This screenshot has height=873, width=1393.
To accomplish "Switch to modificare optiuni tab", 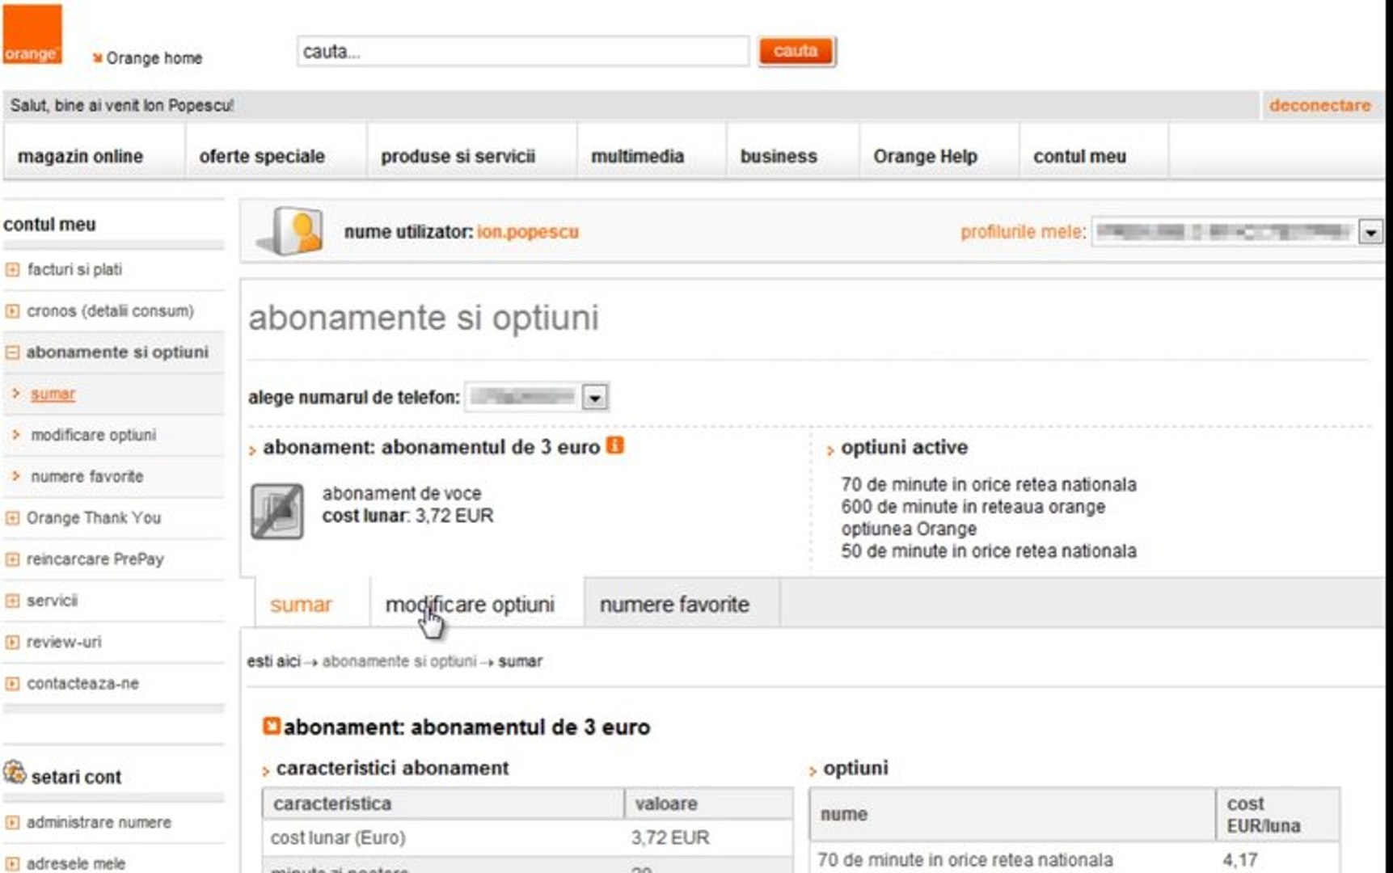I will [x=470, y=605].
